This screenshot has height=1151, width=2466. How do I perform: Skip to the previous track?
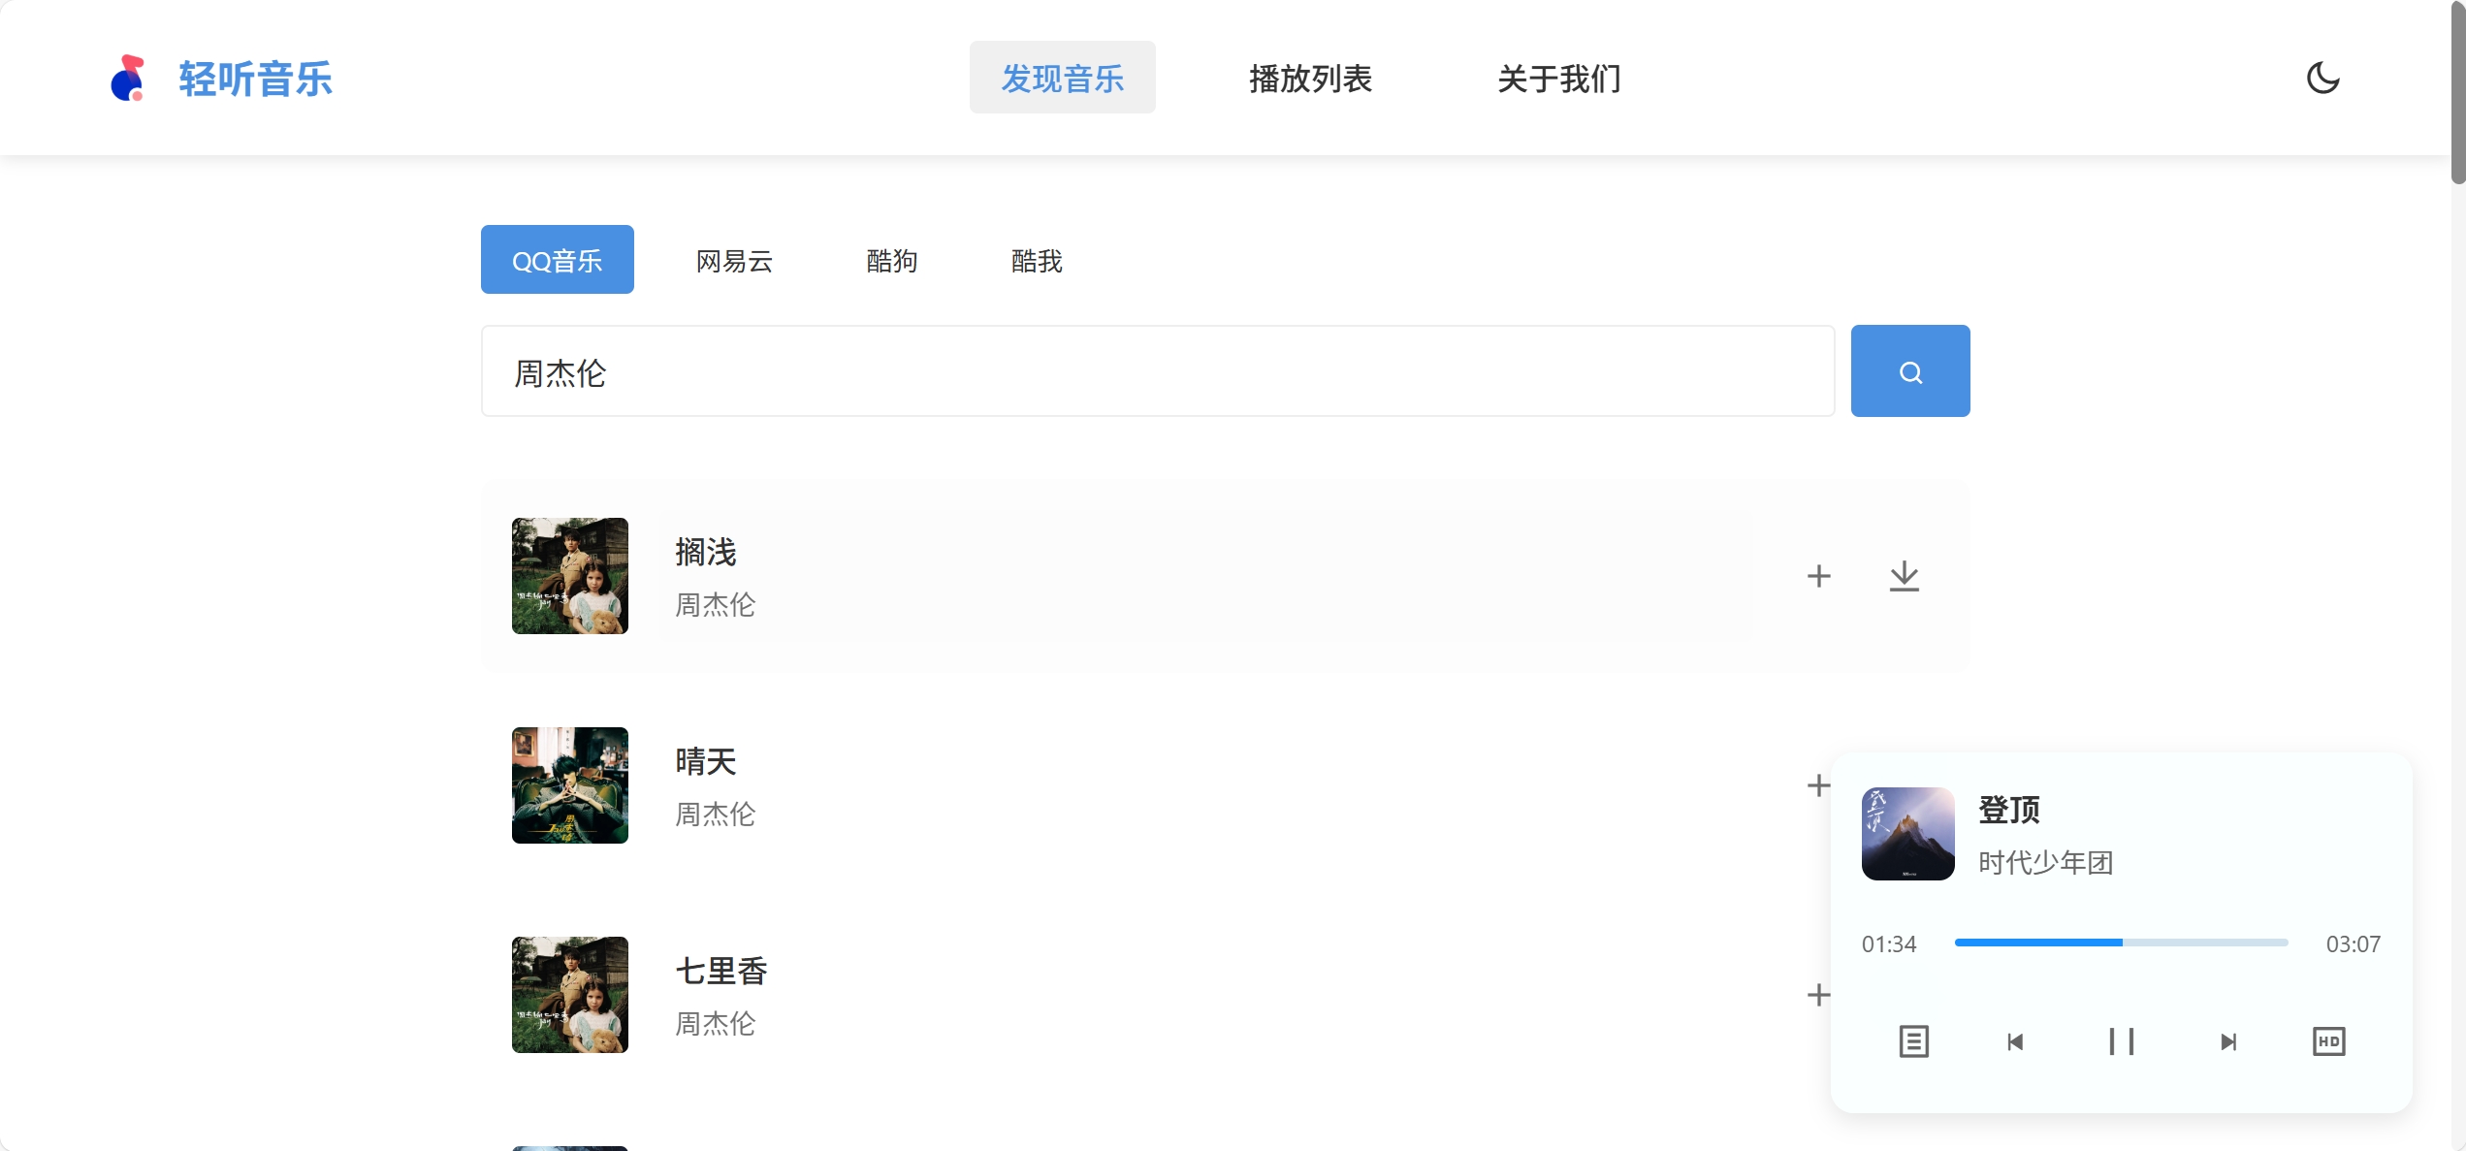click(2015, 1041)
